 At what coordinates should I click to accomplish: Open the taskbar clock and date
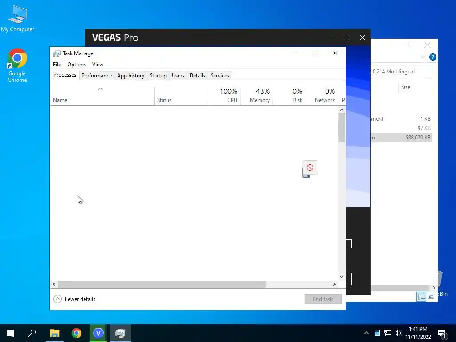point(418,333)
